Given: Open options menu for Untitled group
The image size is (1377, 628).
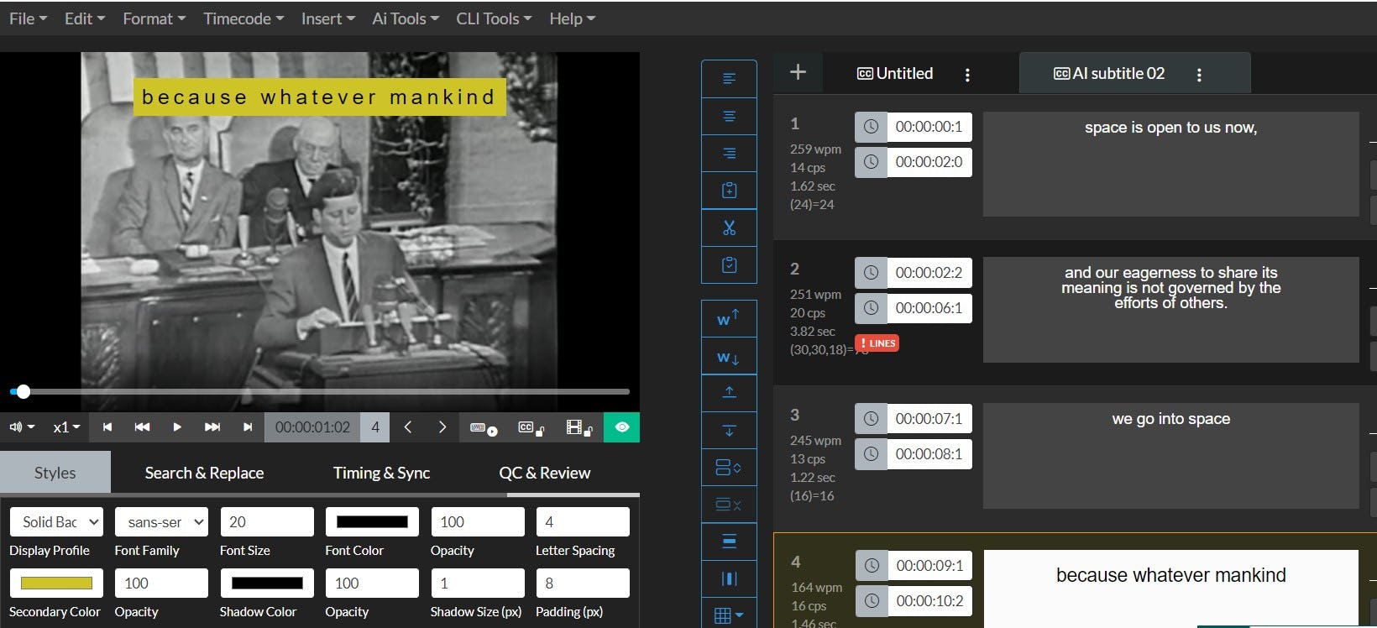Looking at the screenshot, I should click(967, 75).
